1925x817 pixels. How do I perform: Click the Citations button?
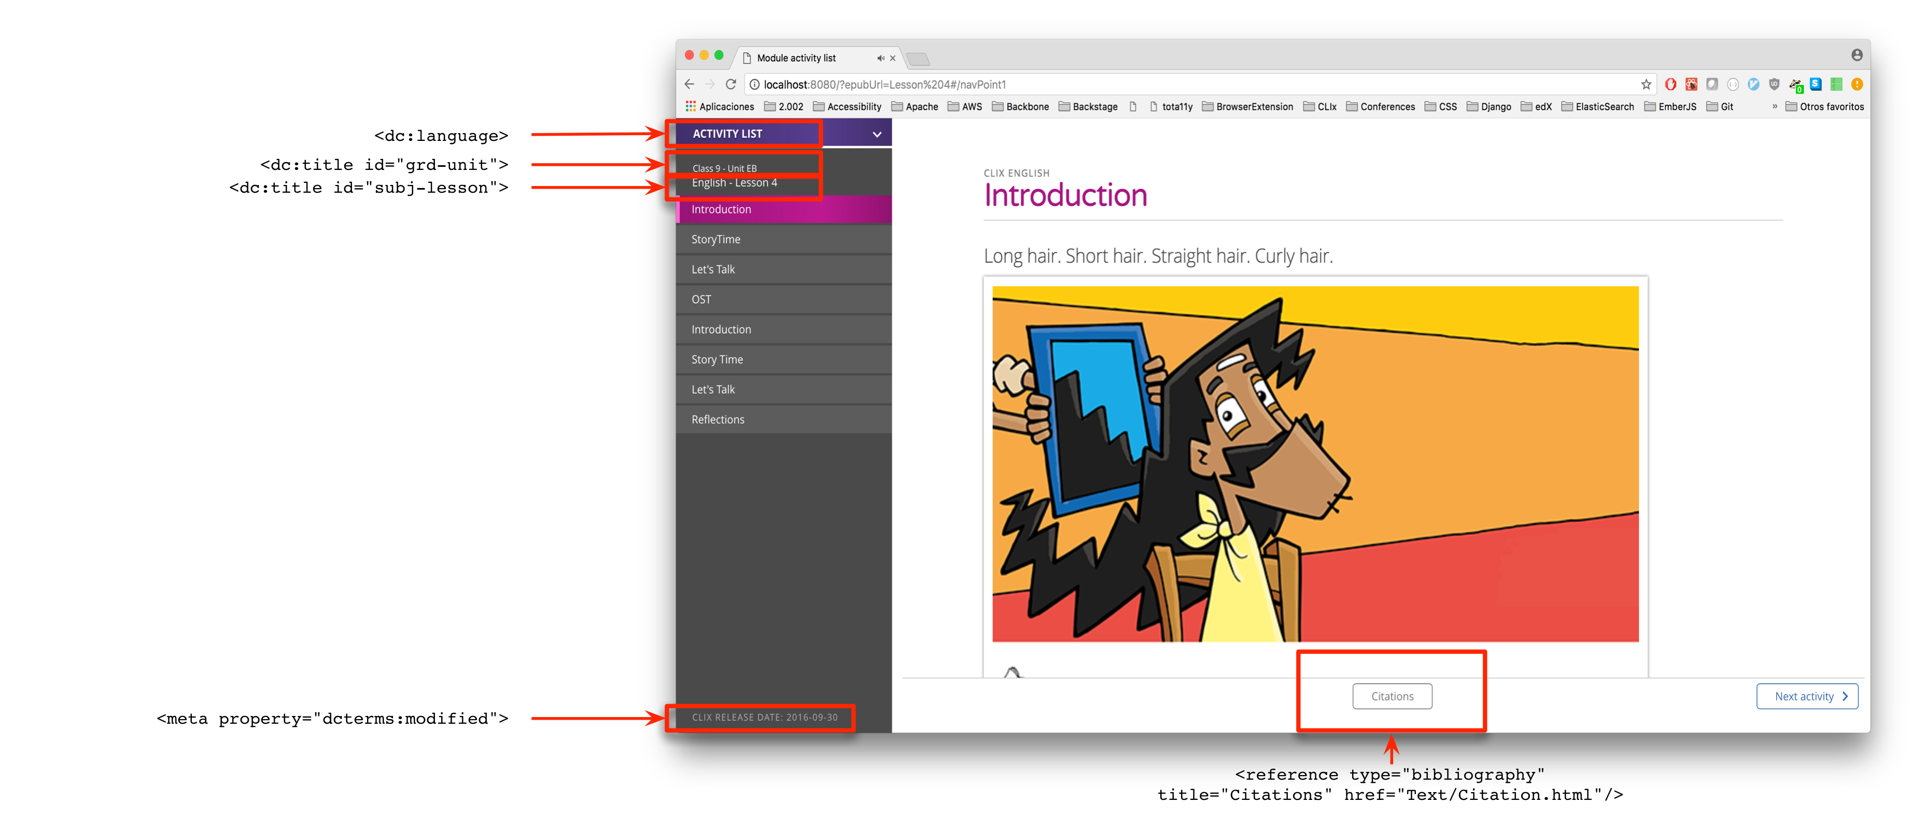tap(1392, 696)
